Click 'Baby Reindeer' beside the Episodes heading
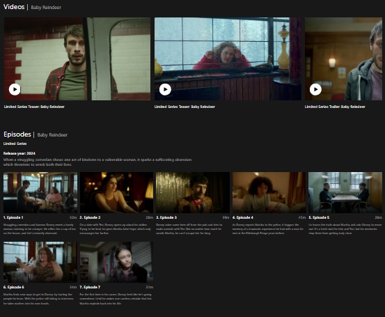Image resolution: width=385 pixels, height=317 pixels. [x=52, y=134]
